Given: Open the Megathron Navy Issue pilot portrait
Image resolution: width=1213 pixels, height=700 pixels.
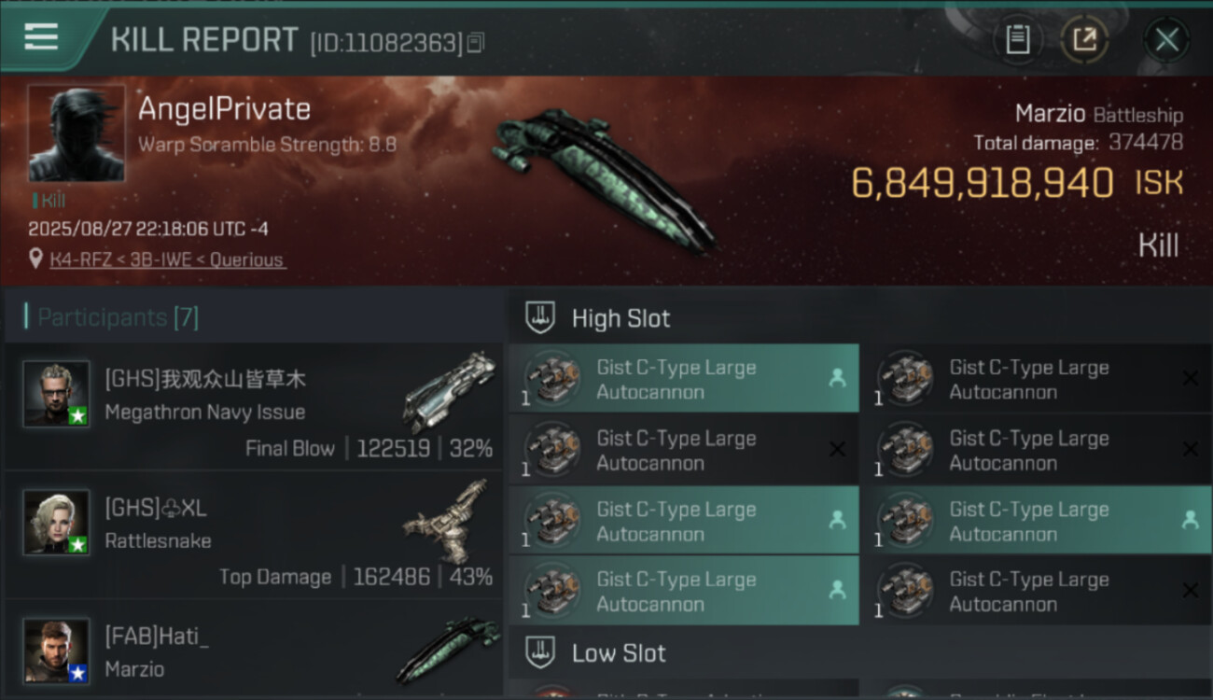Looking at the screenshot, I should (56, 394).
